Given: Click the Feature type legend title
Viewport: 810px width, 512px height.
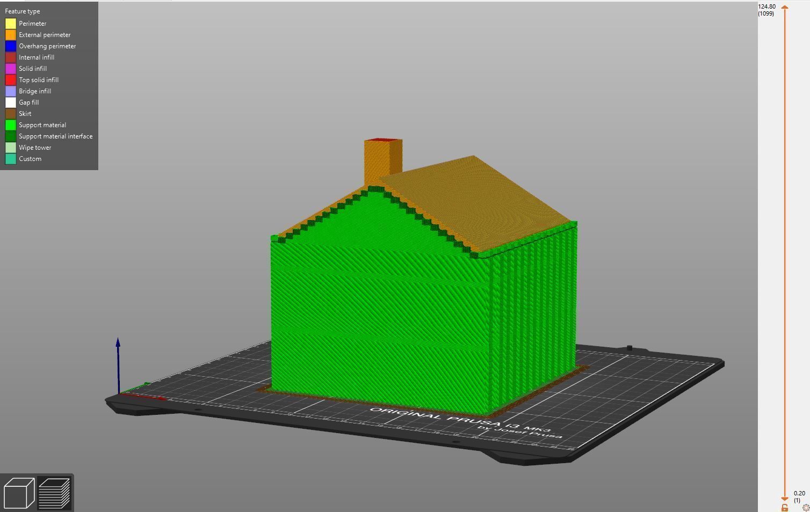Looking at the screenshot, I should [23, 11].
